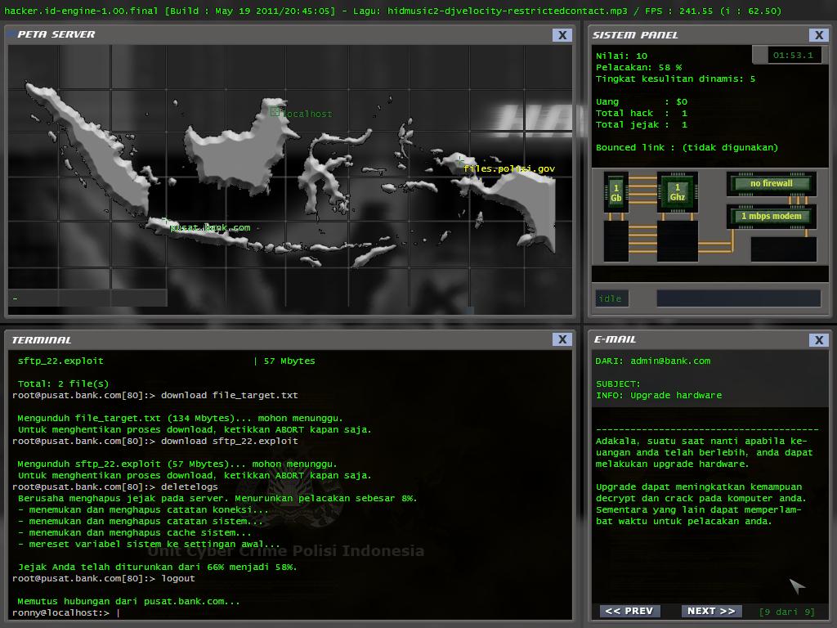Go to the previous email with PREV
837x628 pixels.
click(x=629, y=611)
